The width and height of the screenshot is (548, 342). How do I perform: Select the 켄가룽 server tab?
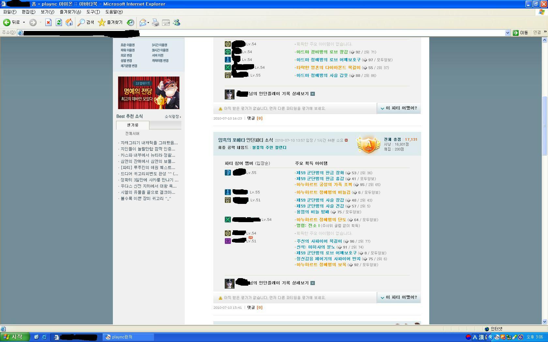[132, 125]
